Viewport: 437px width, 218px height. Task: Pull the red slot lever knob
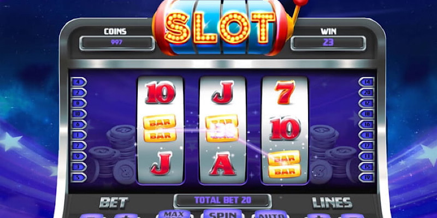coord(302,2)
